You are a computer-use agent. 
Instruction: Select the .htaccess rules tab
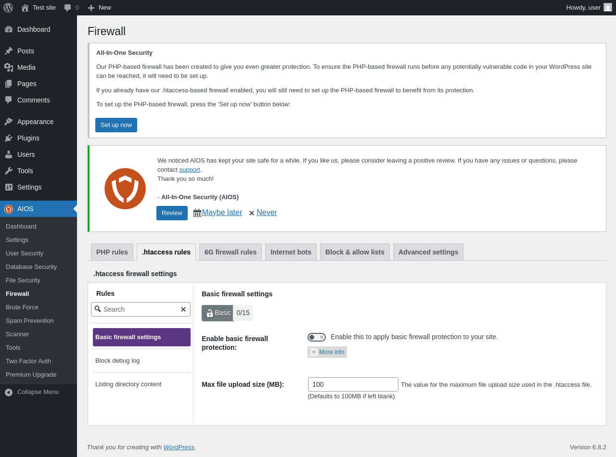point(166,252)
